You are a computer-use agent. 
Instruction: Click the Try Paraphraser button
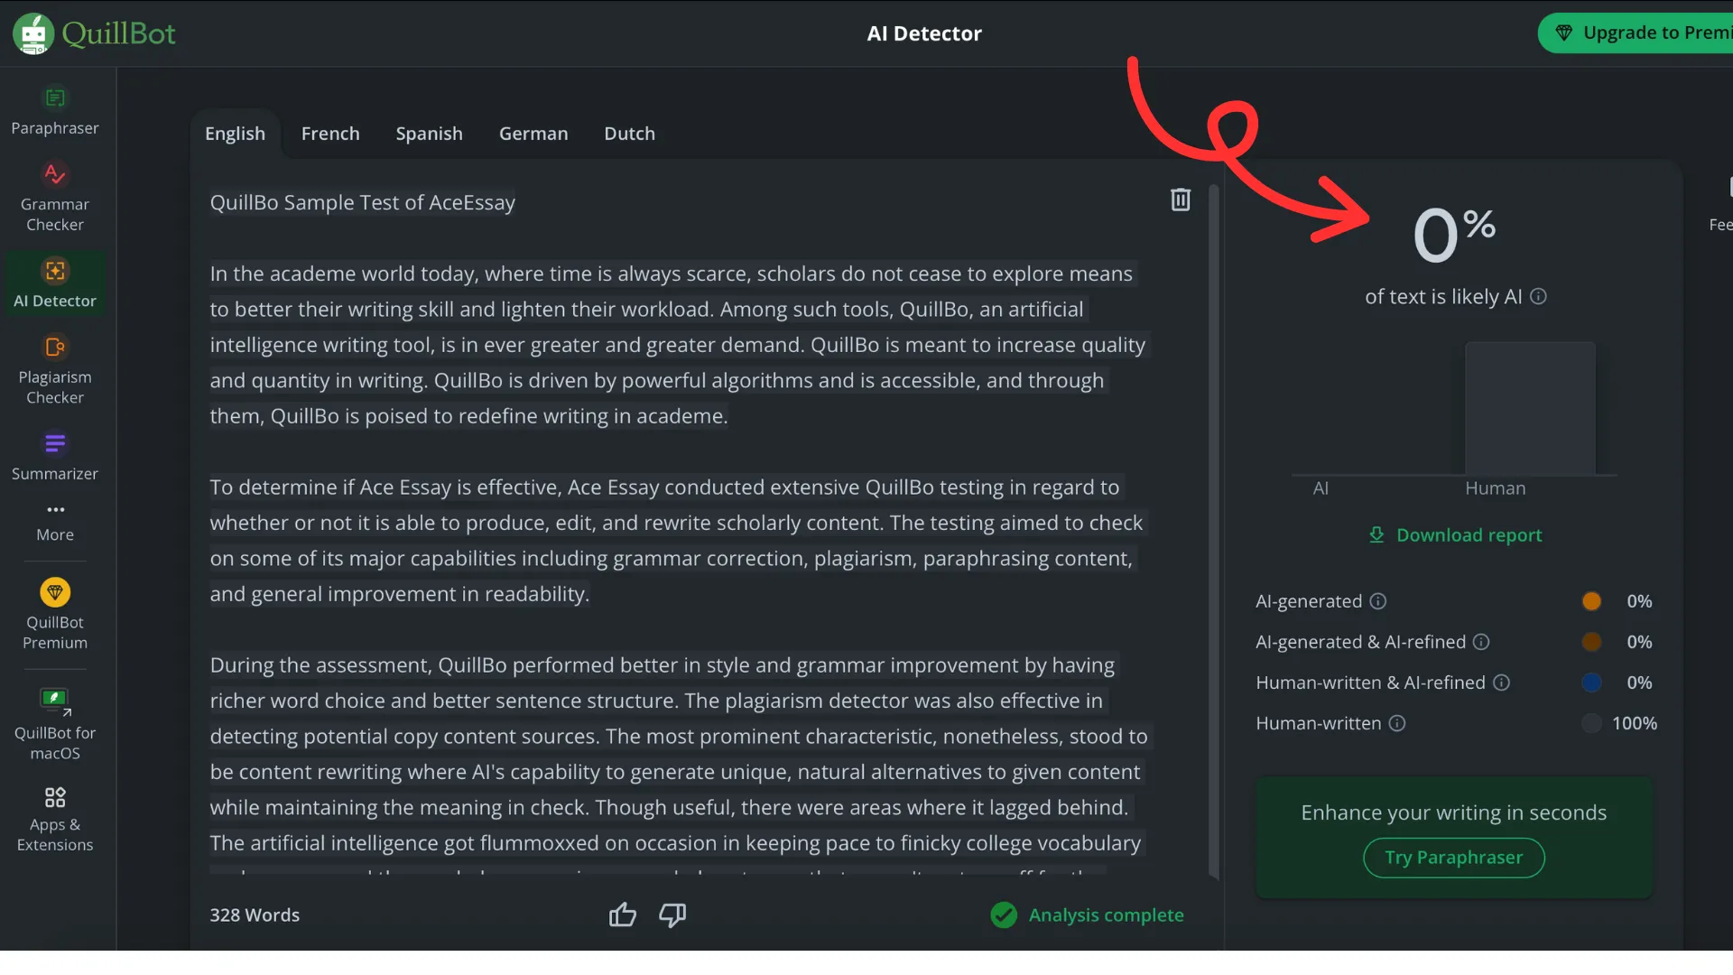(x=1453, y=858)
